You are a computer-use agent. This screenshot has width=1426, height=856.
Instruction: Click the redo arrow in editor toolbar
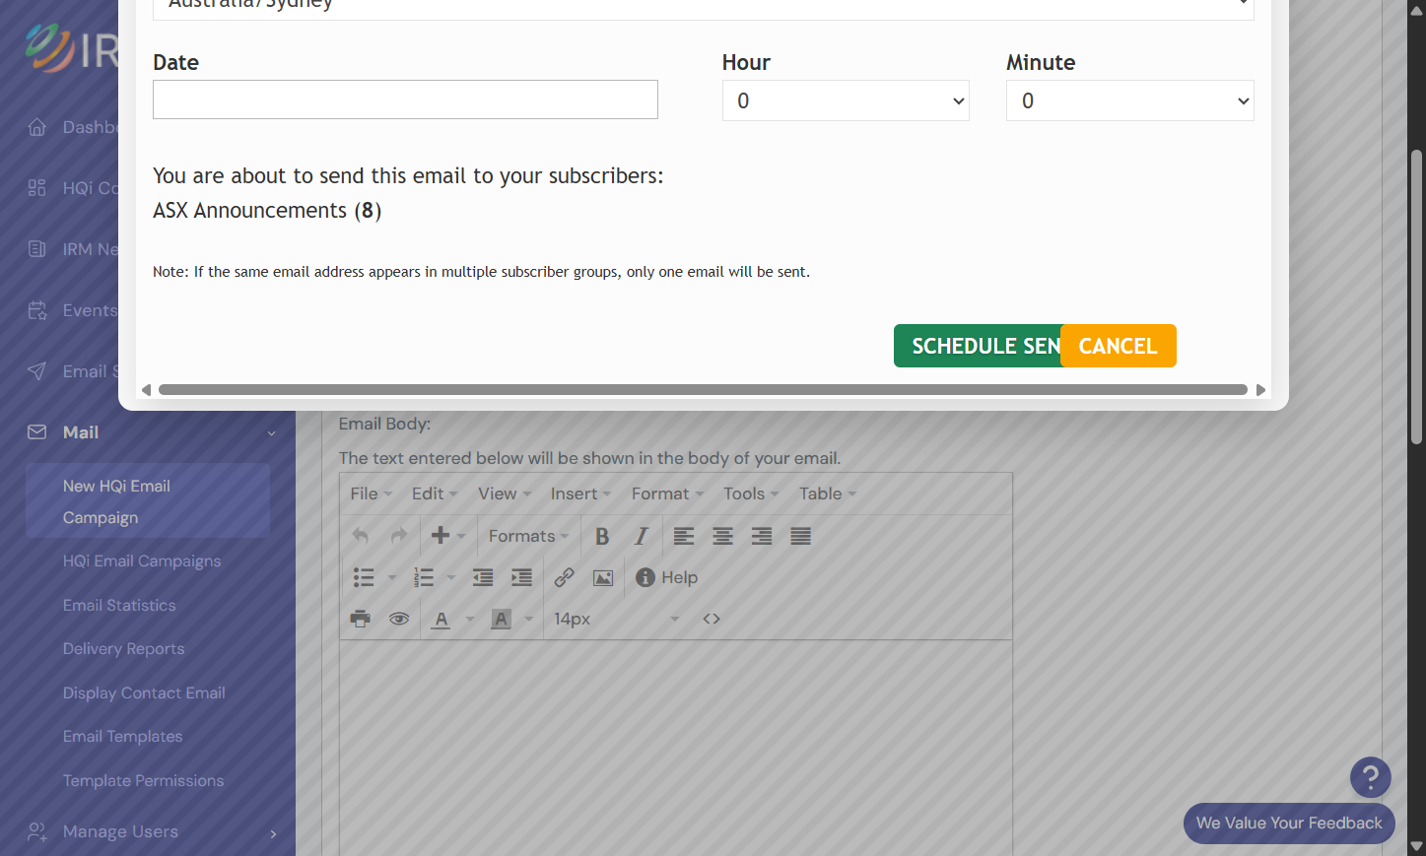pyautogui.click(x=399, y=536)
